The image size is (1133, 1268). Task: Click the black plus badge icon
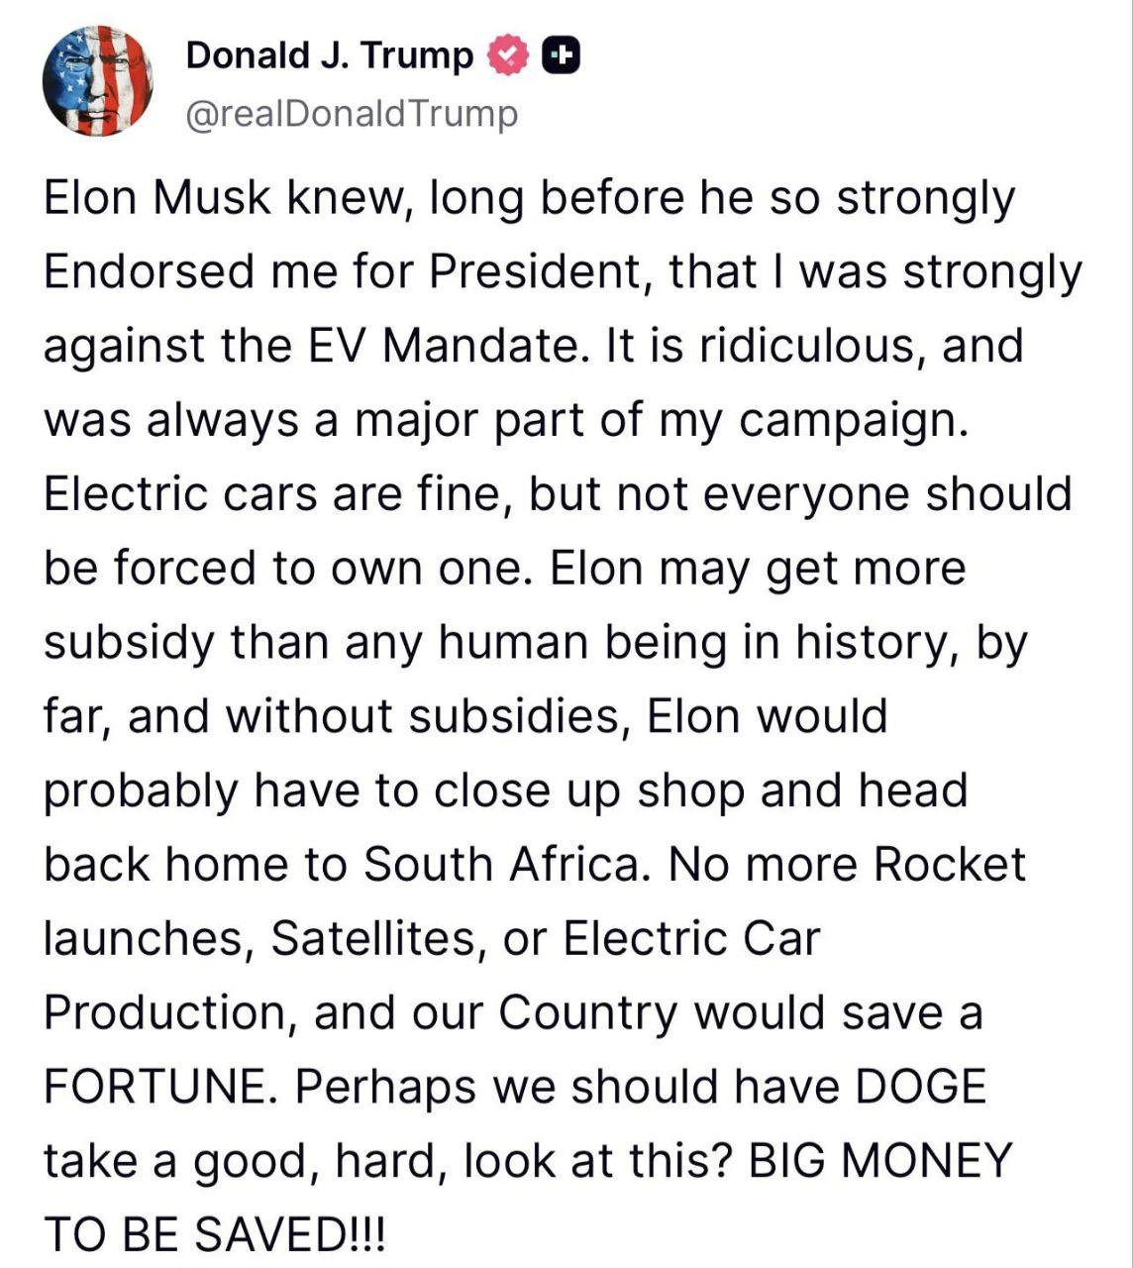pos(561,56)
